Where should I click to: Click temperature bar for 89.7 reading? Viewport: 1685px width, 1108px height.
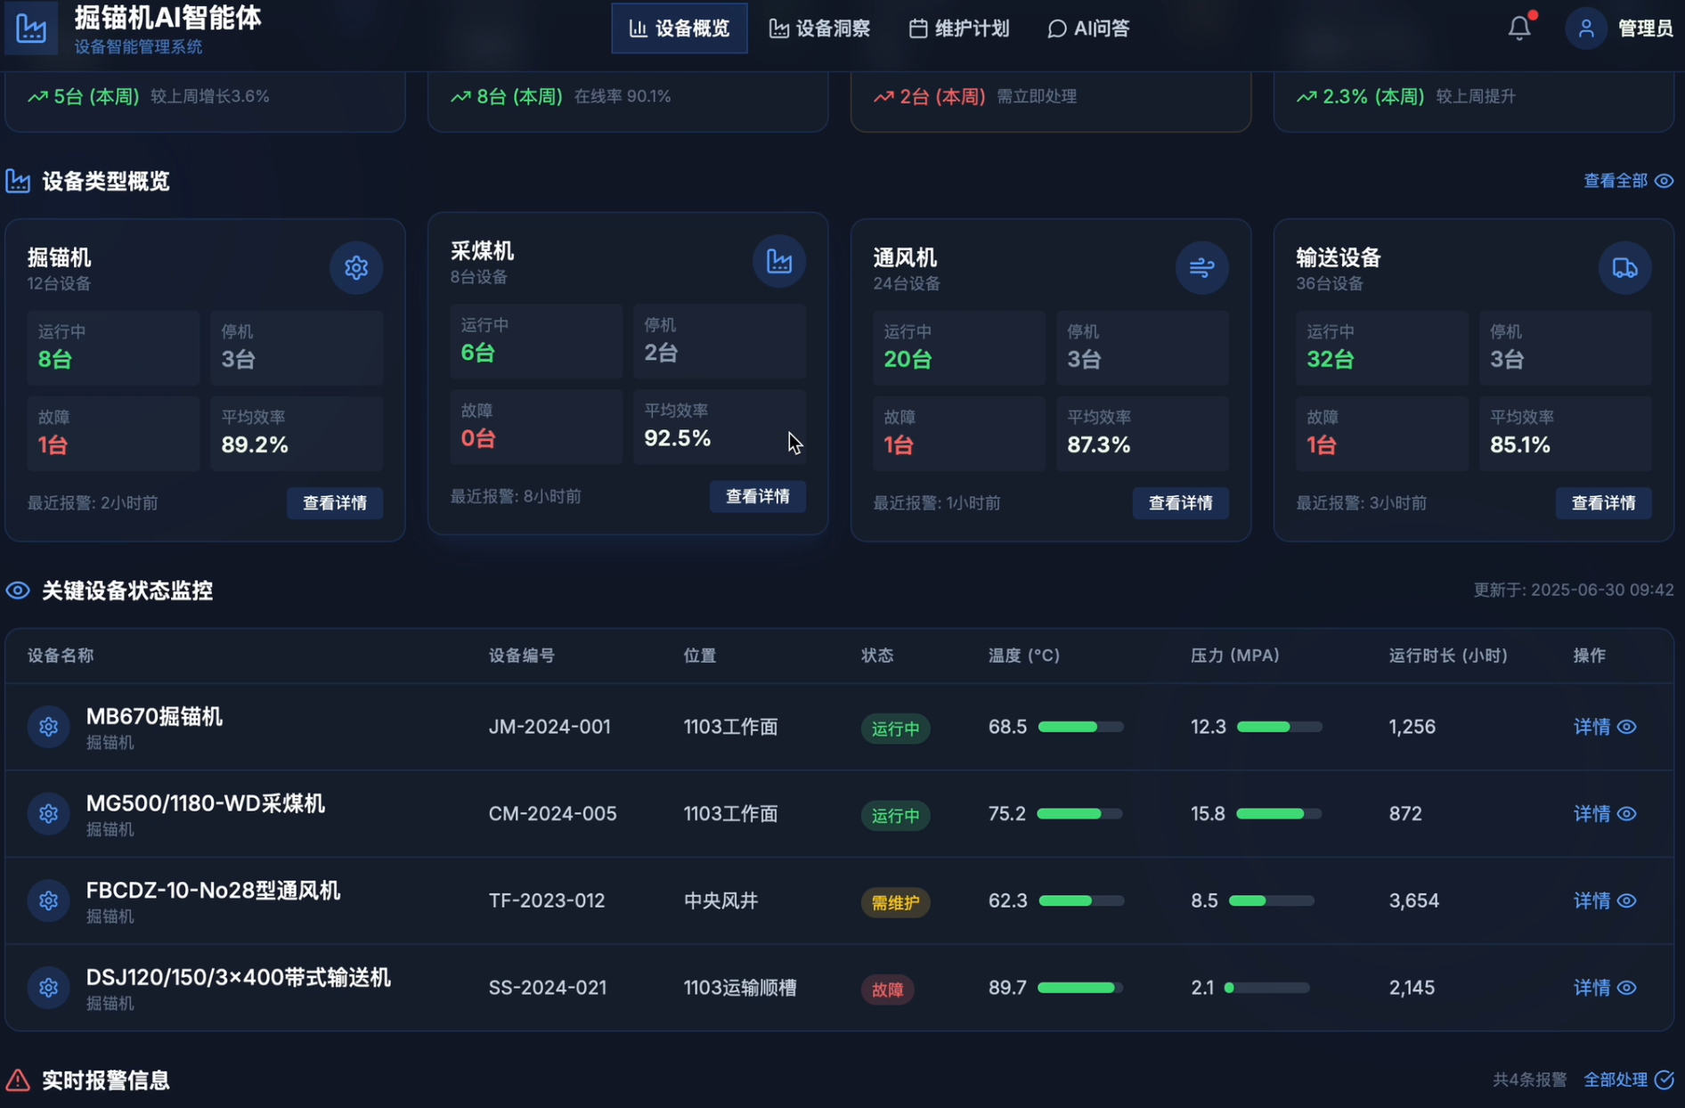(1080, 988)
